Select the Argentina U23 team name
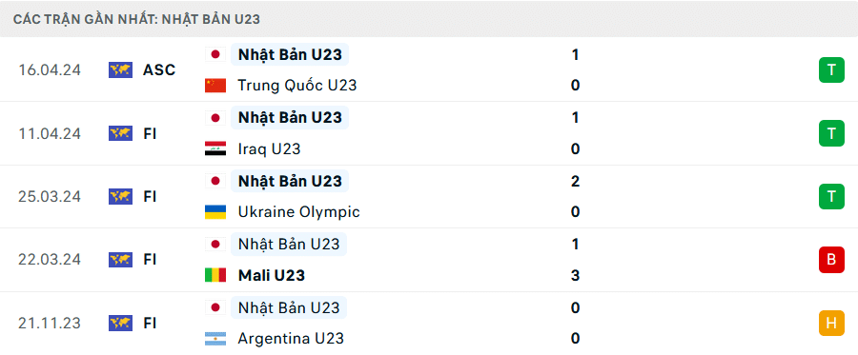The image size is (858, 355). pyautogui.click(x=291, y=339)
